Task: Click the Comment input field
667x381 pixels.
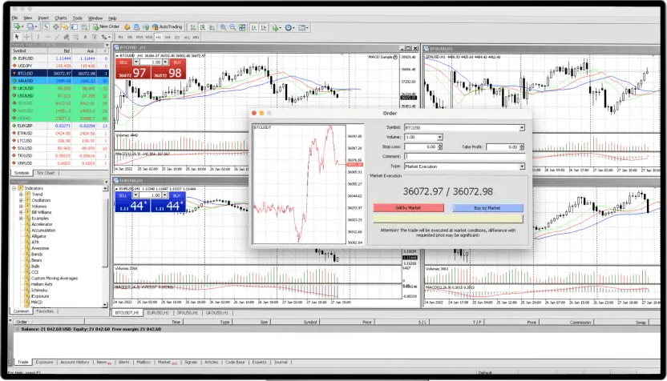Action: (x=463, y=157)
